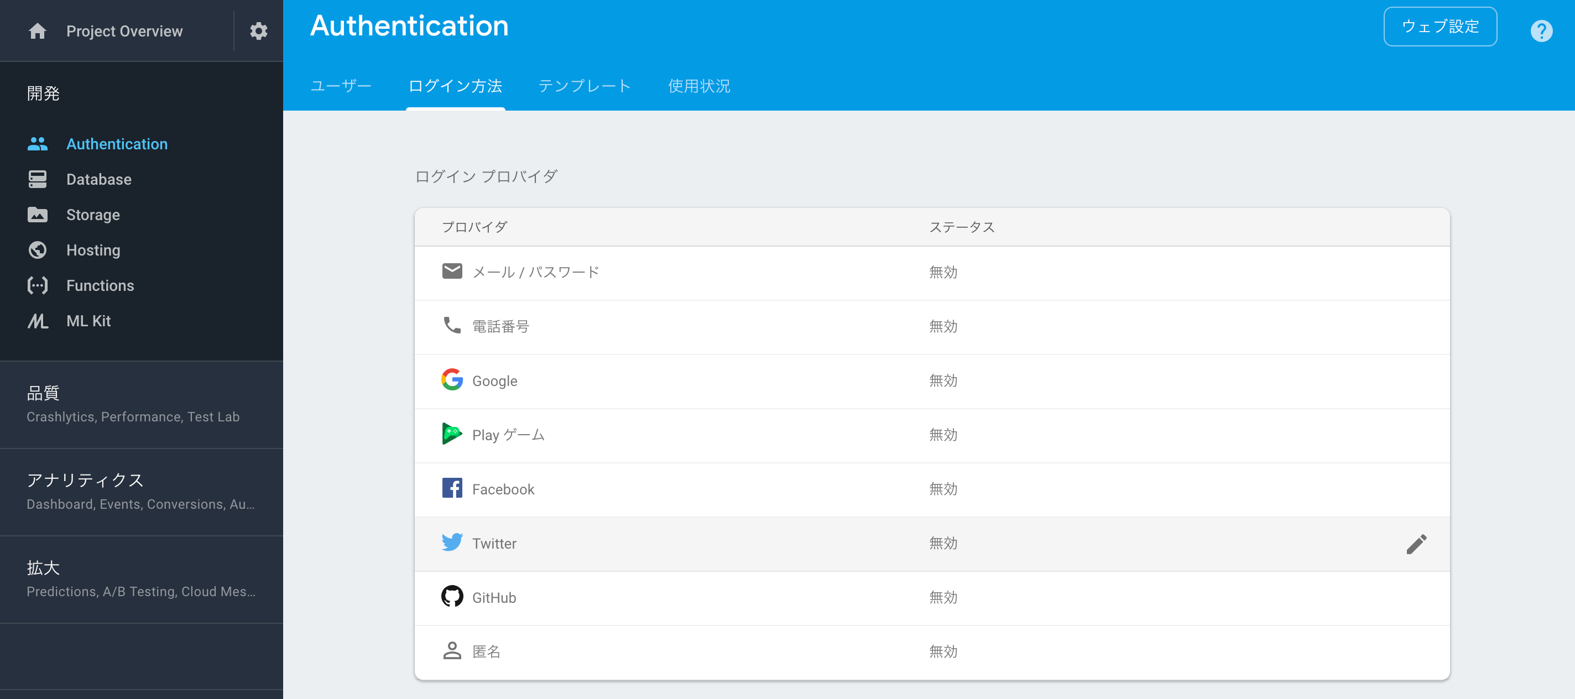Image resolution: width=1575 pixels, height=699 pixels.
Task: Open Project Overview link
Action: point(124,31)
